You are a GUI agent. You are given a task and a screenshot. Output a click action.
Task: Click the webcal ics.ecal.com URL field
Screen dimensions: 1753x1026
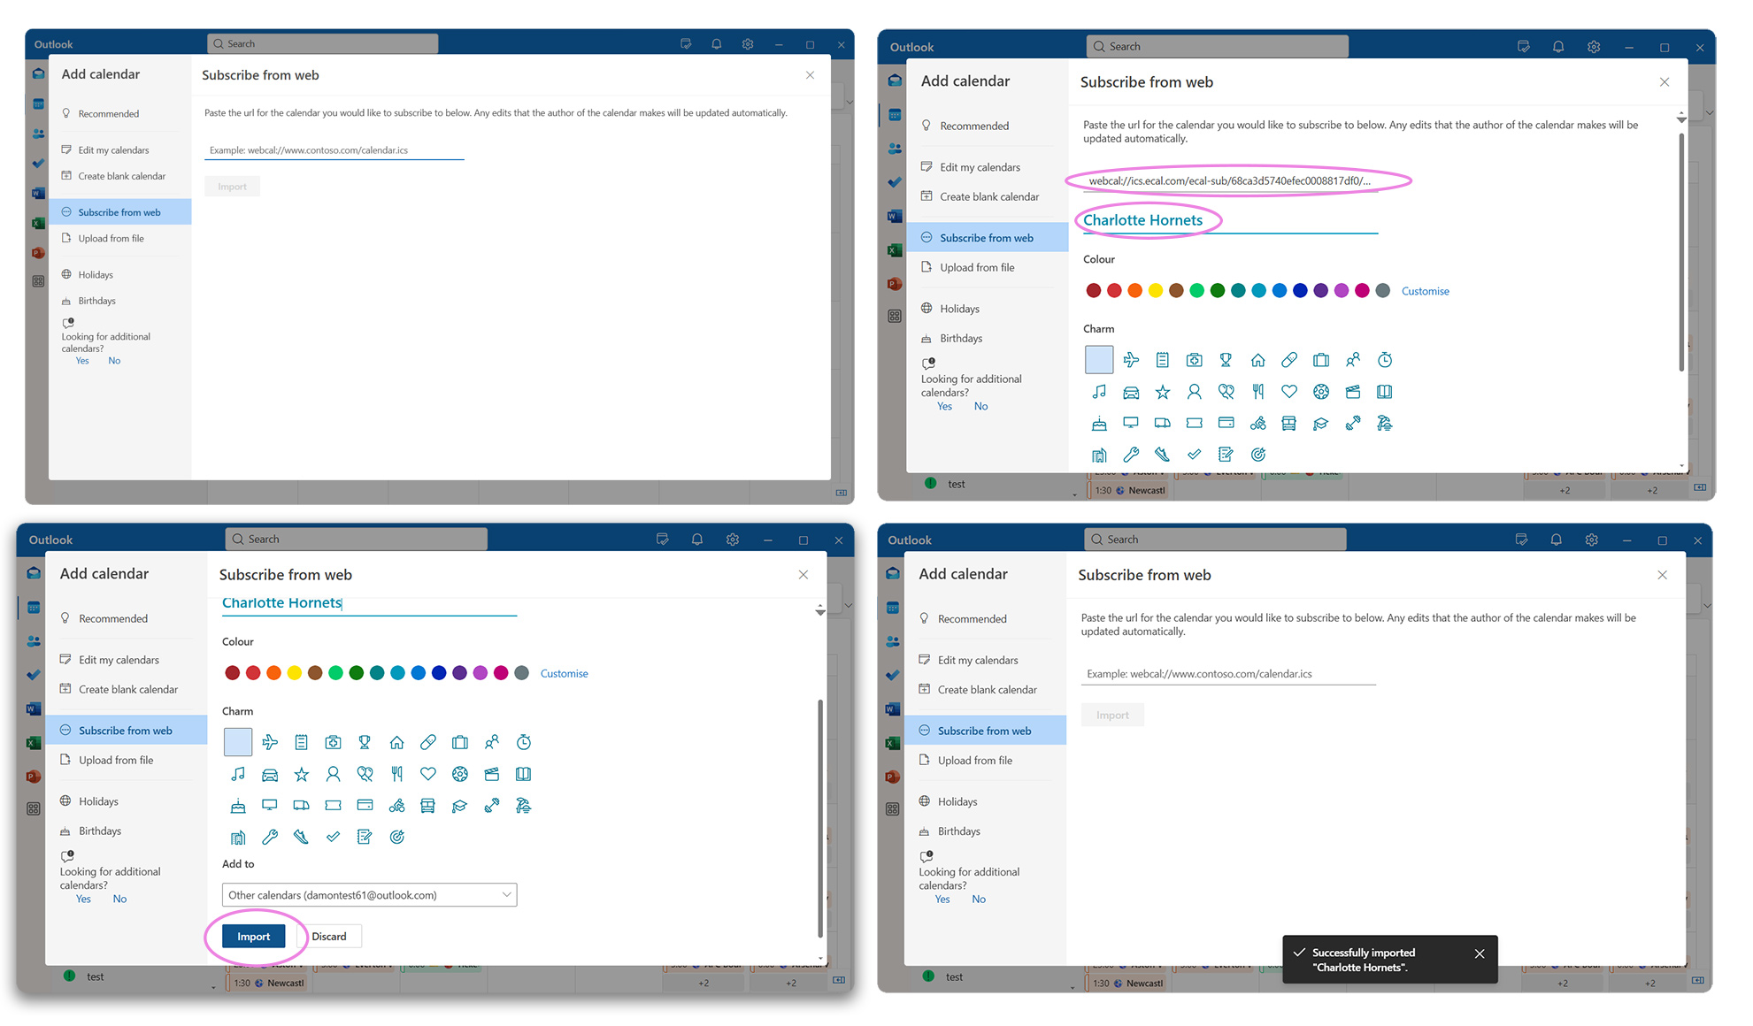tap(1229, 181)
